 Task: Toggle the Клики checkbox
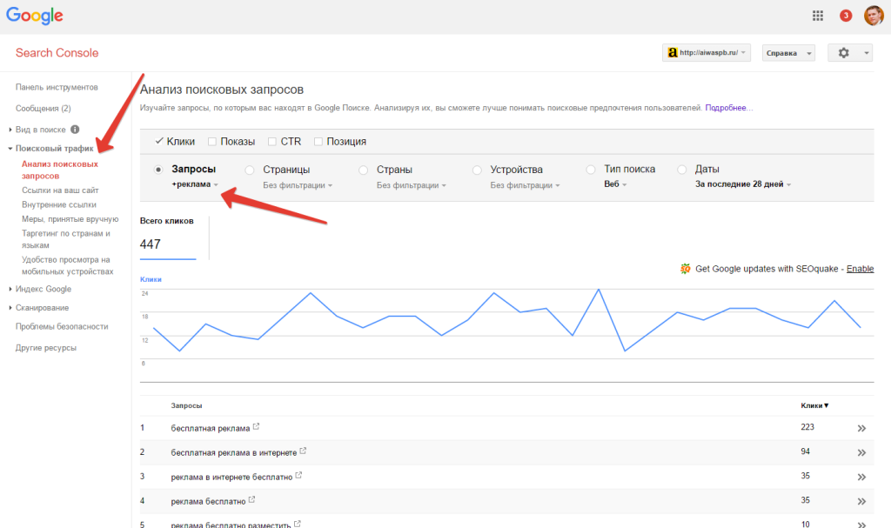[x=159, y=141]
